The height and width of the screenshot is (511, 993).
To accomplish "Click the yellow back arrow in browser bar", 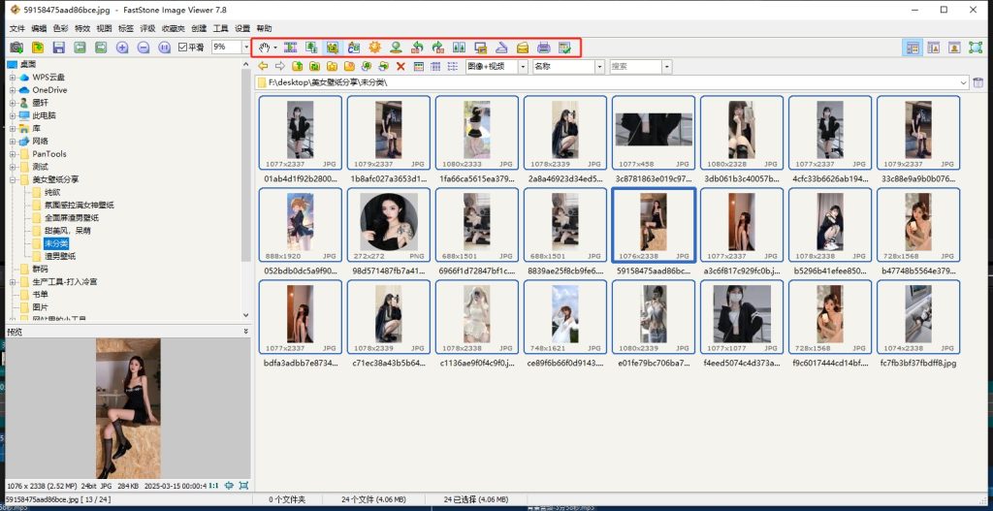I will [x=263, y=67].
